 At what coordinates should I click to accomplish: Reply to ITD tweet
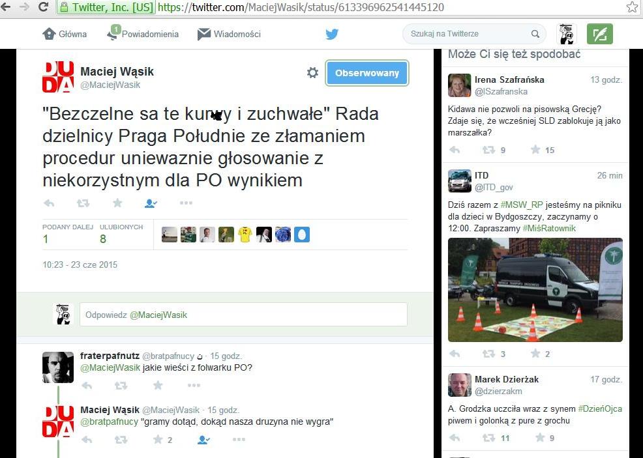click(455, 354)
